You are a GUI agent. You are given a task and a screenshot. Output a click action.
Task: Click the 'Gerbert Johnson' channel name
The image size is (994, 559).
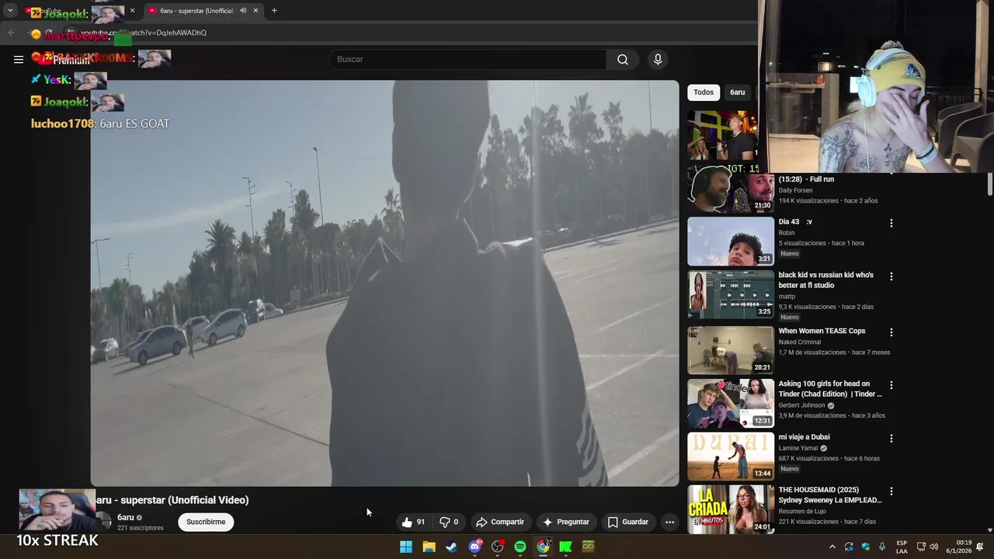(x=801, y=405)
